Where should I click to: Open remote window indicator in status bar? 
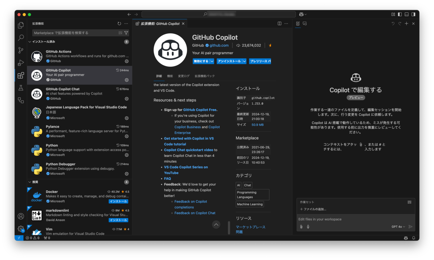pos(19,238)
